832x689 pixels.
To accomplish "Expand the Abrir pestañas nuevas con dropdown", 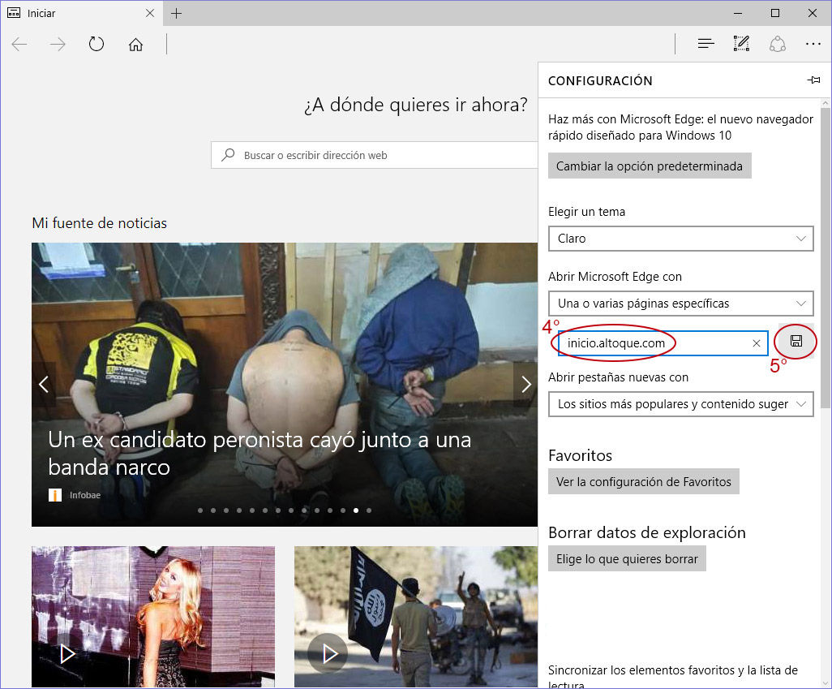I will 681,404.
